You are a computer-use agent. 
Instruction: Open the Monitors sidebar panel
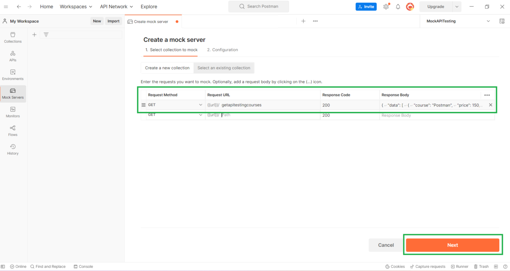pos(12,113)
